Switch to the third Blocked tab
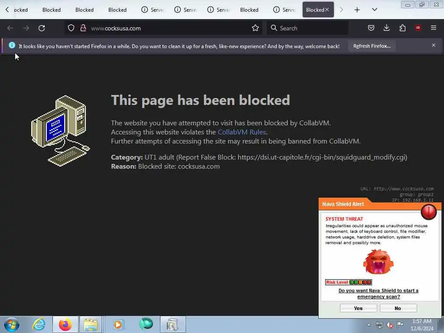 pos(85,10)
